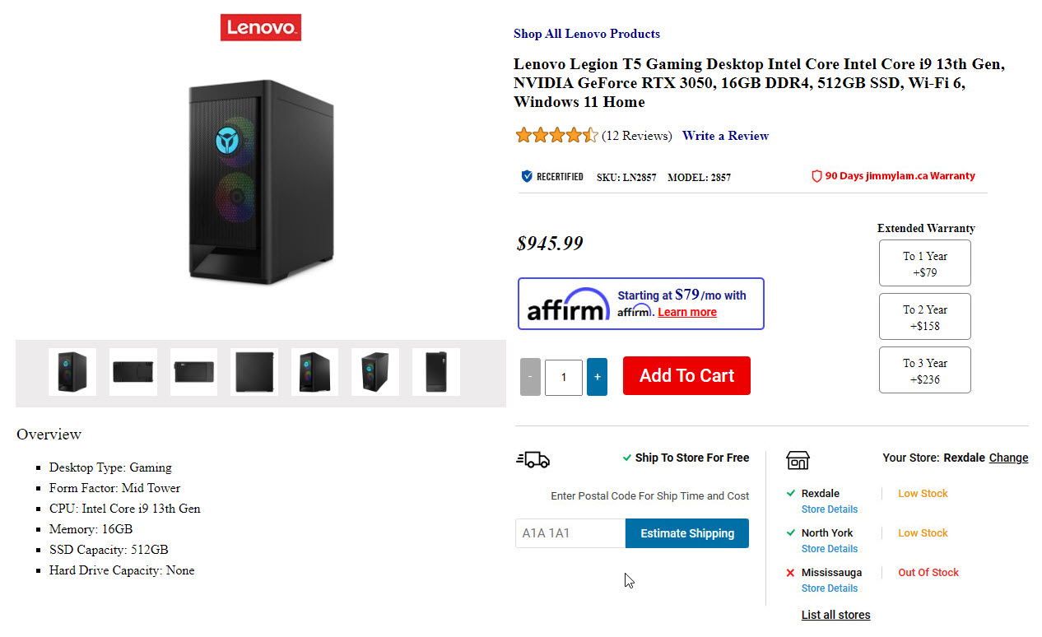Image resolution: width=1042 pixels, height=637 pixels.
Task: Decrease quantity with the minus button
Action: pyautogui.click(x=530, y=377)
